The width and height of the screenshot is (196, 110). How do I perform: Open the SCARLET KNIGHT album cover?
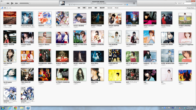(62, 56)
